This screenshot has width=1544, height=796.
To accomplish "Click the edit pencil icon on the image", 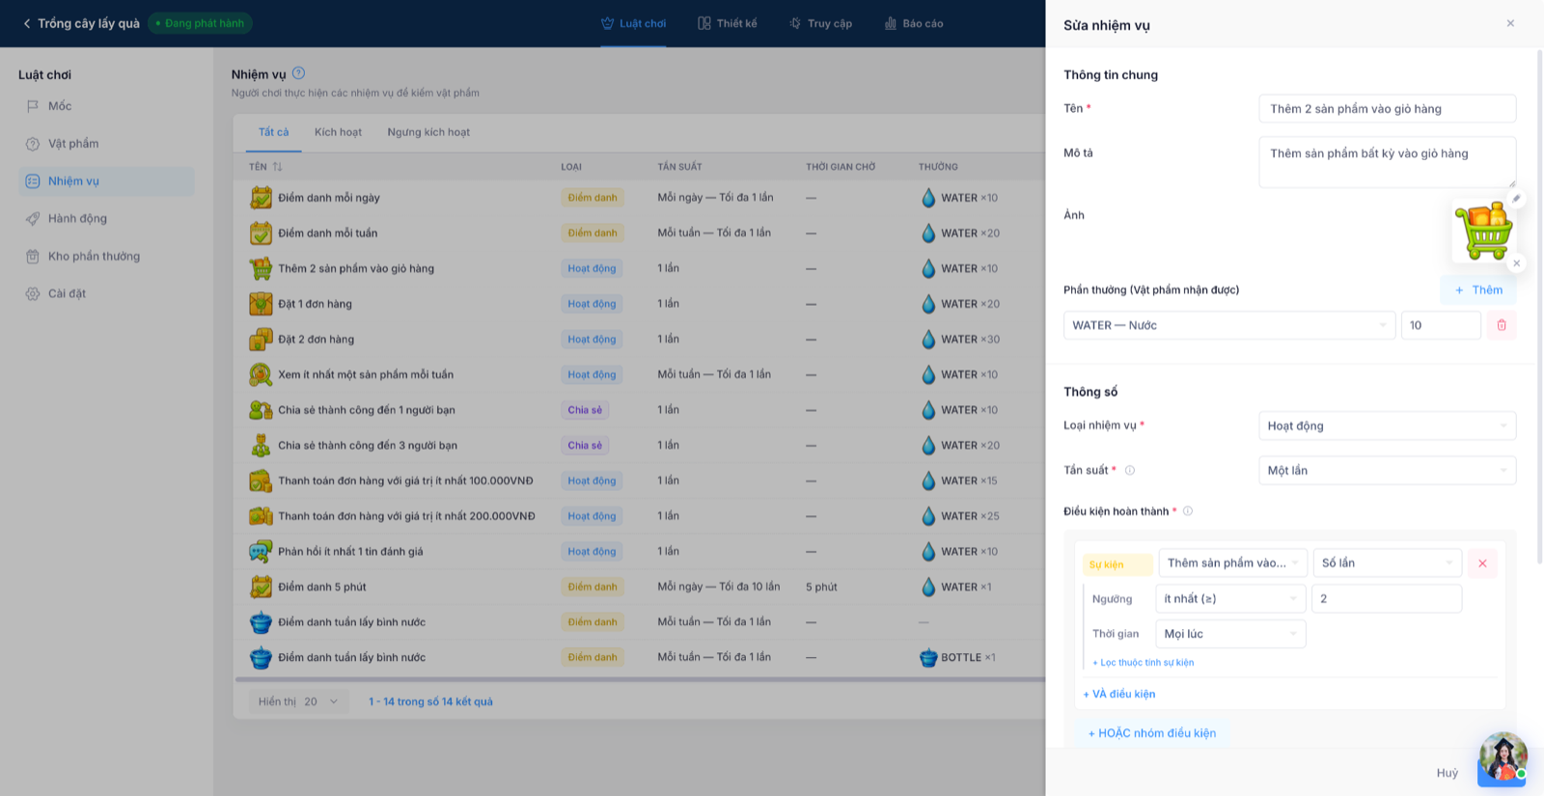I will (x=1516, y=199).
